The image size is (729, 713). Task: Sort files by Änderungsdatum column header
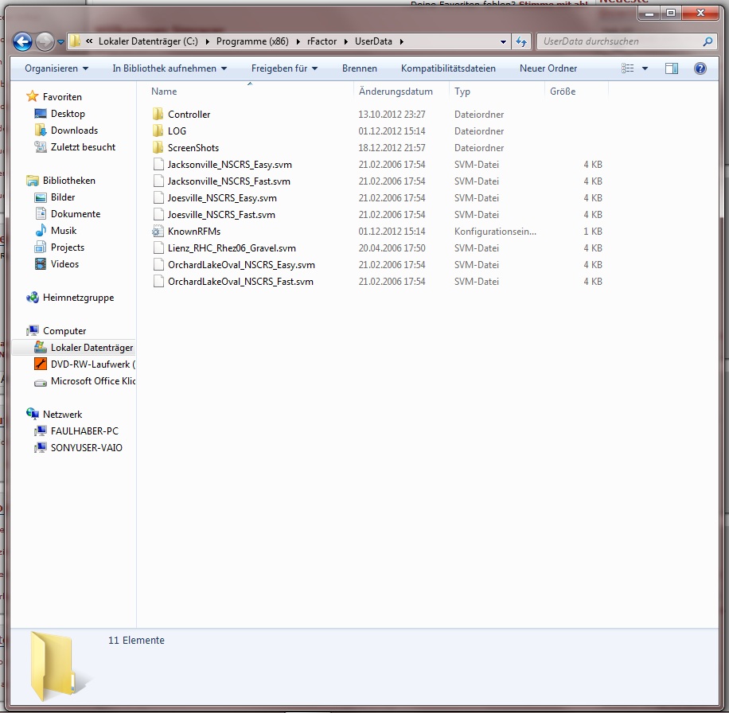pos(396,92)
